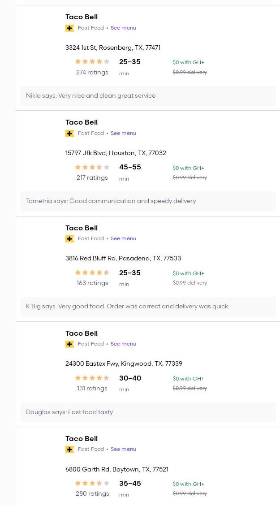This screenshot has width=280, height=506.
Task: Open See menu for Red Bluff Rd location
Action: (123, 238)
